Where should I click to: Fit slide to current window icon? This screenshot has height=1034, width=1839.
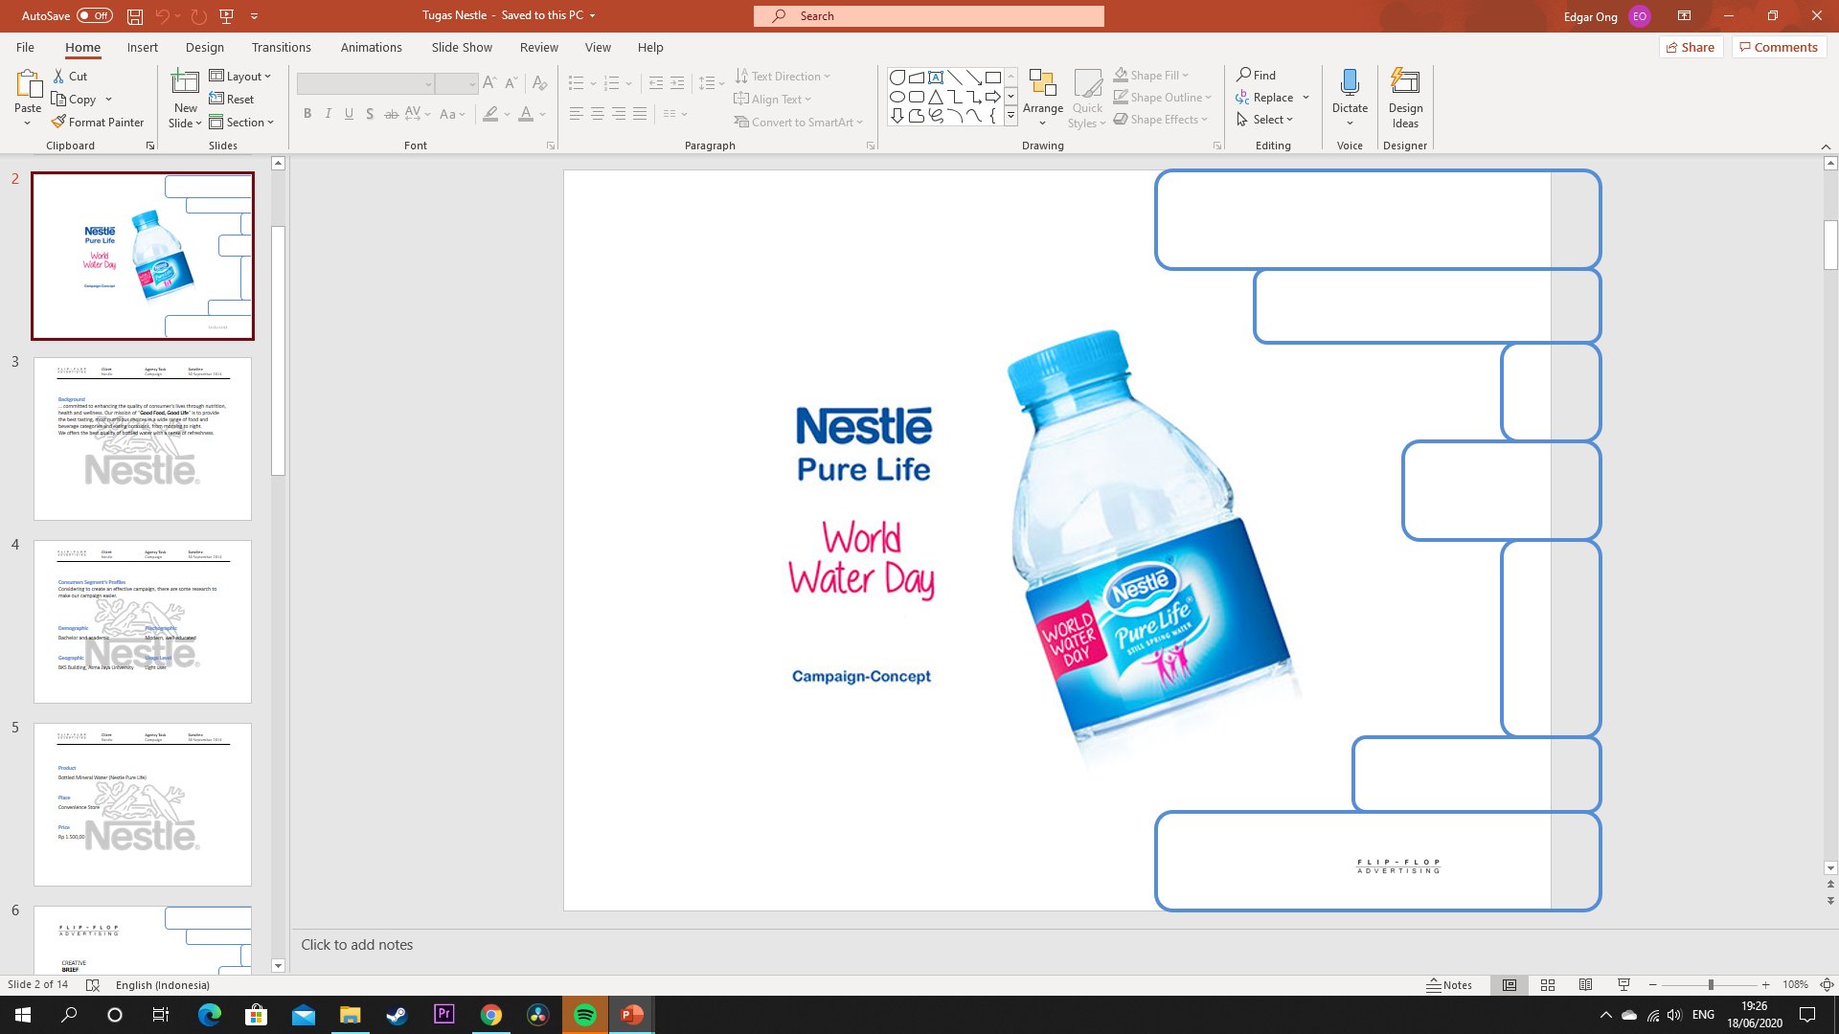point(1827,985)
